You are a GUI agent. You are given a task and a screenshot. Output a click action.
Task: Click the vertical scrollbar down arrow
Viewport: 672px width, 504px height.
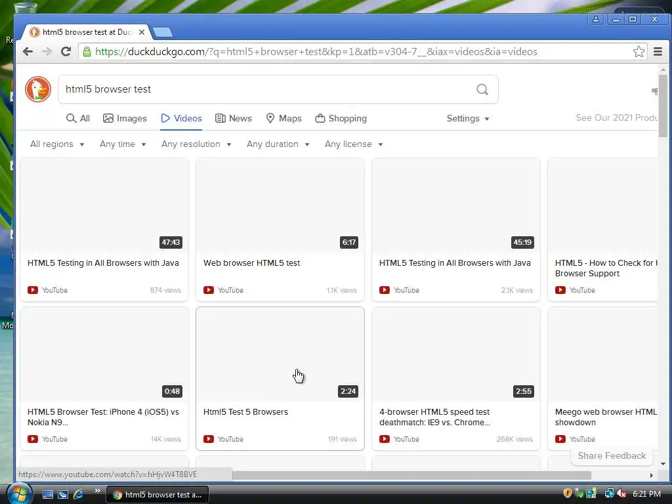coord(663,464)
